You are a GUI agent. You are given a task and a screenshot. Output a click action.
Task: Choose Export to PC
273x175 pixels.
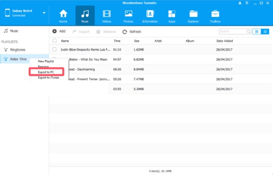pos(46,72)
